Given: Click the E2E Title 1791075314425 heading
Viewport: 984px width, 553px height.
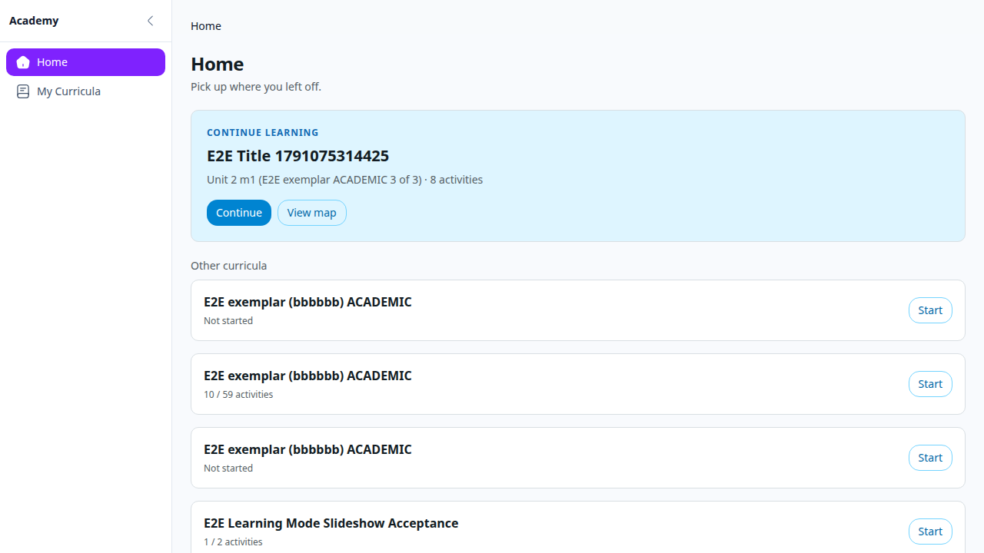Looking at the screenshot, I should (x=298, y=156).
